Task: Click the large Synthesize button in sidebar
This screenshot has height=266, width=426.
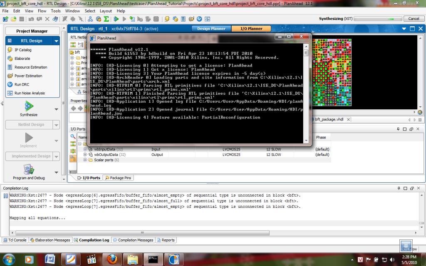Action: [x=29, y=109]
